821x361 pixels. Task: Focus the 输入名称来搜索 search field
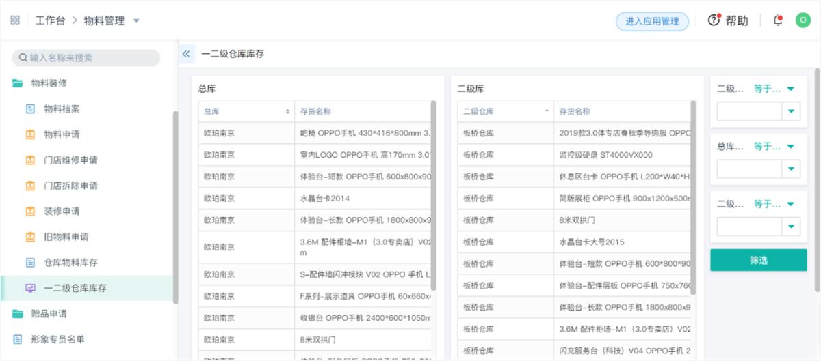(86, 58)
